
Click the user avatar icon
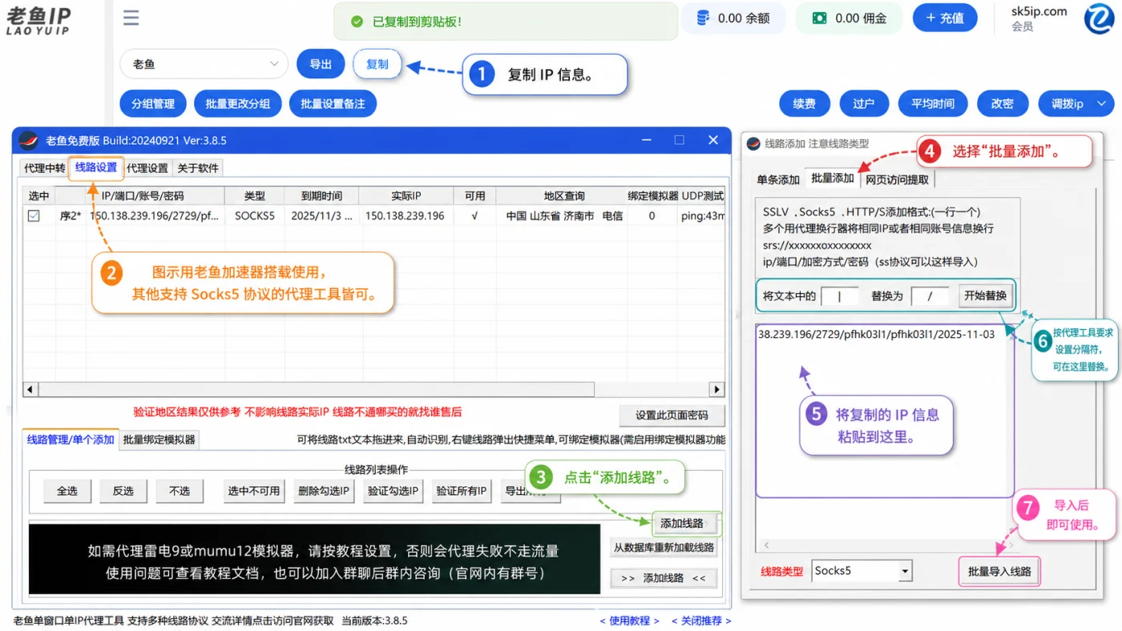pos(1099,18)
